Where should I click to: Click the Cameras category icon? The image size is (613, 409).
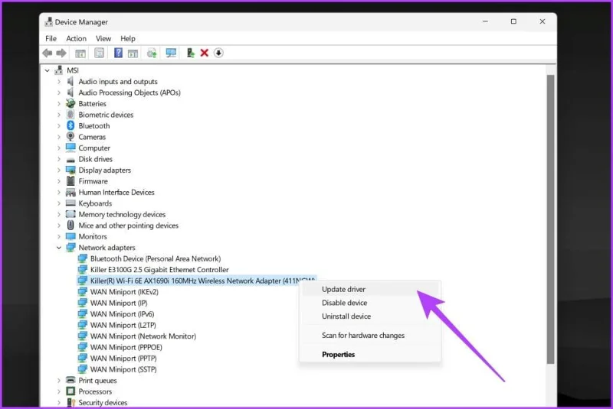[70, 137]
